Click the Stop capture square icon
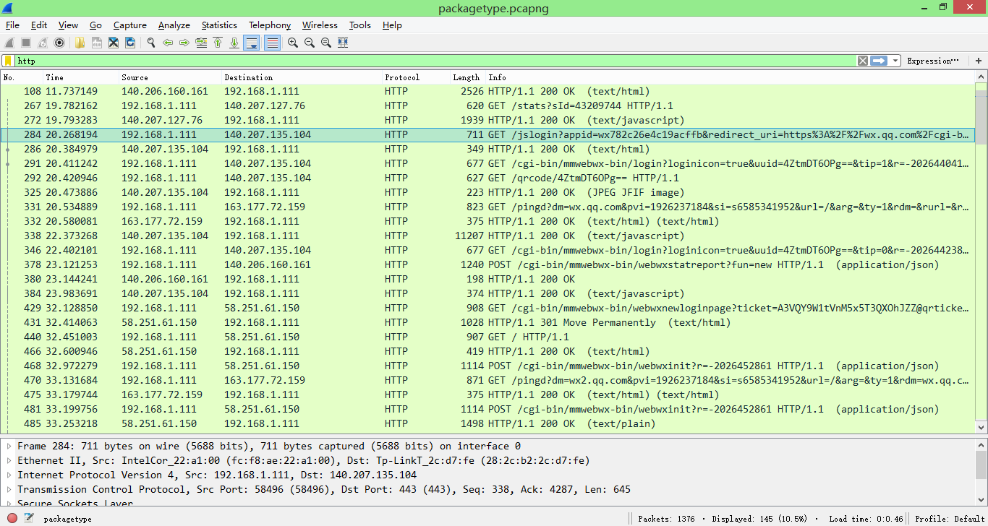The height and width of the screenshot is (526, 988). [x=26, y=43]
